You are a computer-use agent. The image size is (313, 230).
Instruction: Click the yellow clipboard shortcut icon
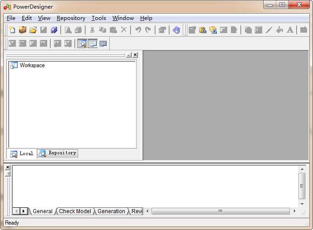[x=203, y=30]
